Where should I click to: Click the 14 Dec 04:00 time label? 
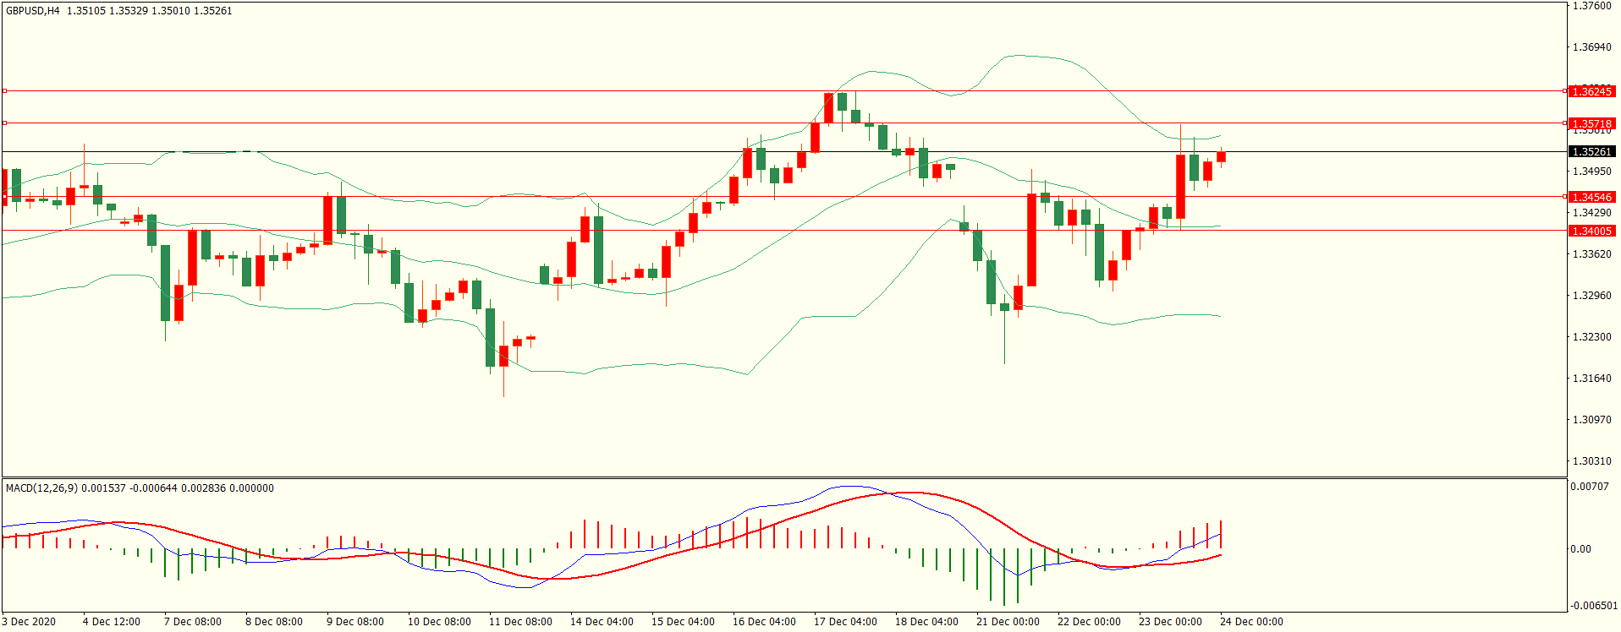coord(602,622)
